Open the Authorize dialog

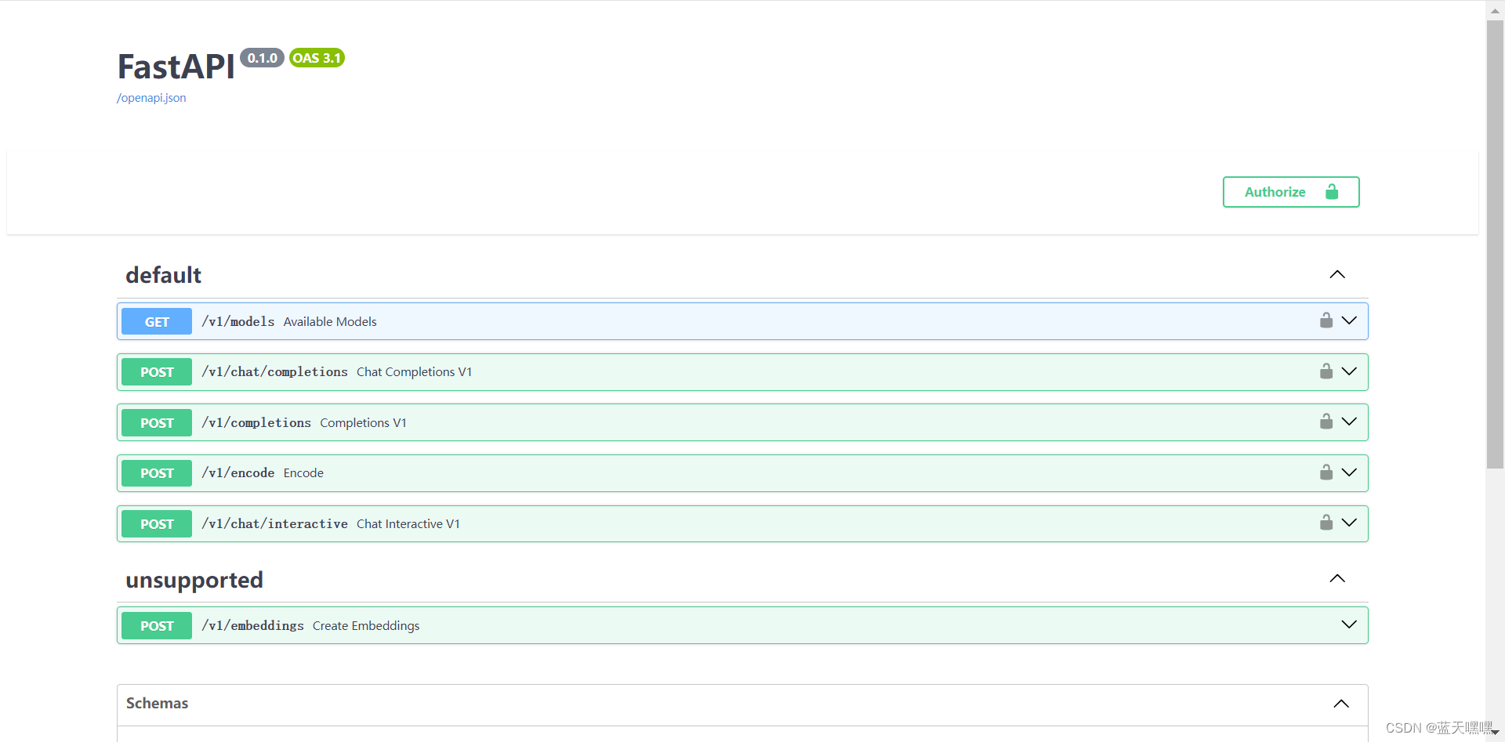click(x=1291, y=192)
